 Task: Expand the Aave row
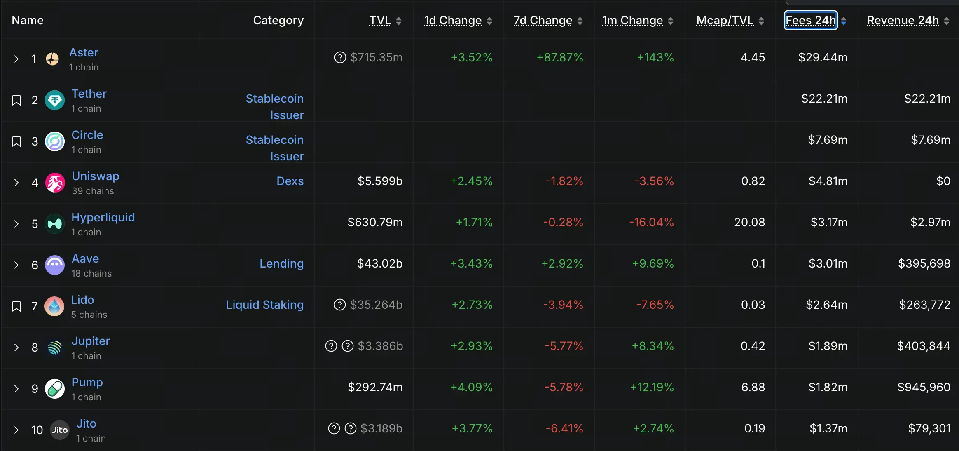(16, 265)
